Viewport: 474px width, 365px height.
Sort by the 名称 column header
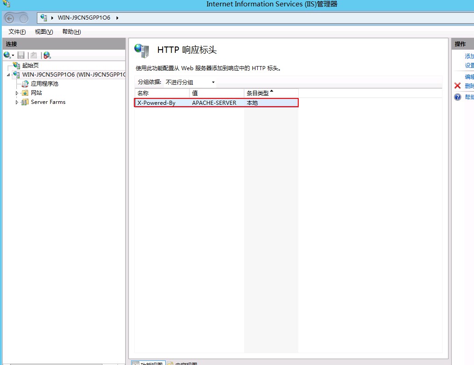tap(162, 93)
